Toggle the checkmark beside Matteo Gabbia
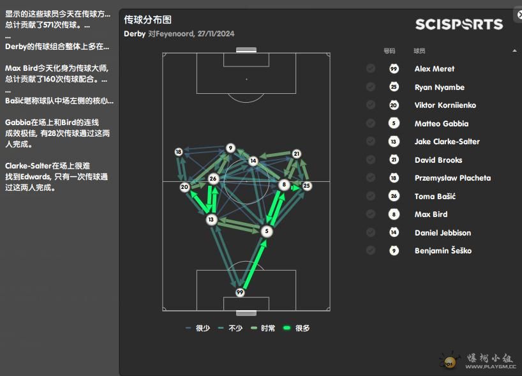The height and width of the screenshot is (376, 522). coord(370,123)
